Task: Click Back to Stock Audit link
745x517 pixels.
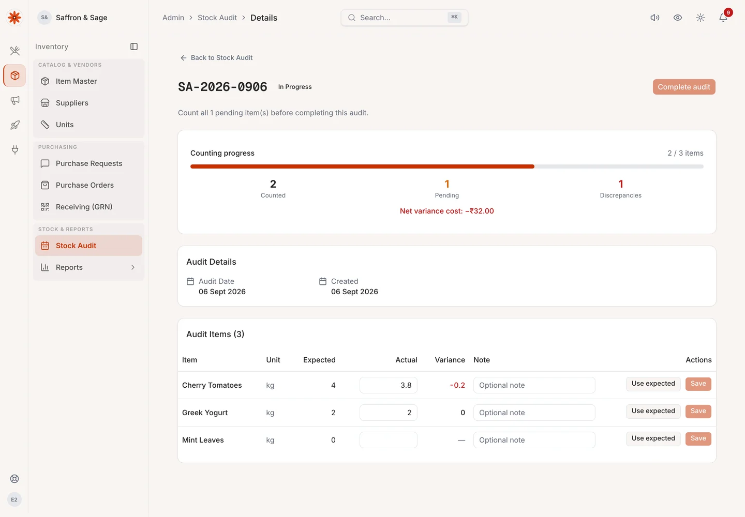Action: coord(216,58)
